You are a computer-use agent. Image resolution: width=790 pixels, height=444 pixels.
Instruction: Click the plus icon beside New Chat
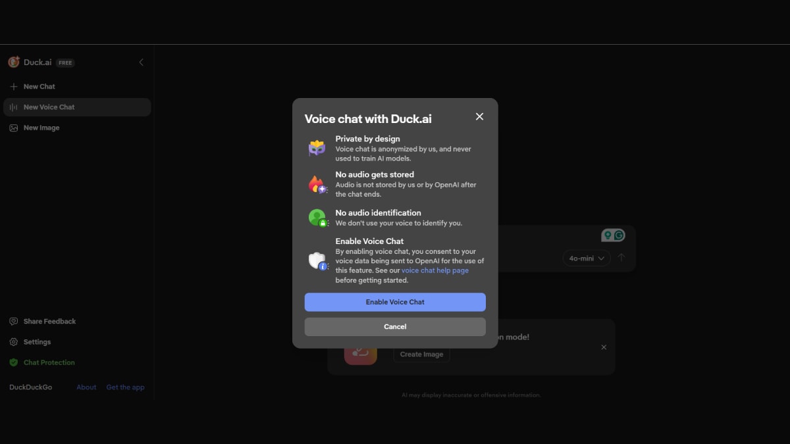click(13, 86)
